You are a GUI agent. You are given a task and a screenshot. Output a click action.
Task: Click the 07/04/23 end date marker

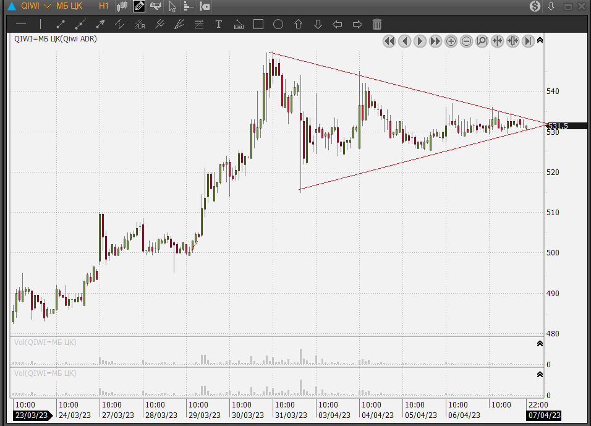544,415
